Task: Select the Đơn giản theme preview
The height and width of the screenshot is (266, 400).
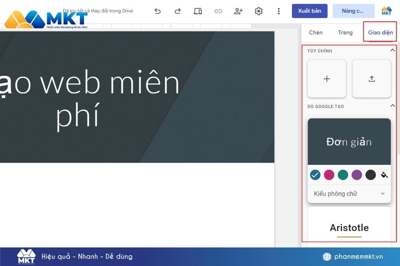Action: tap(349, 141)
